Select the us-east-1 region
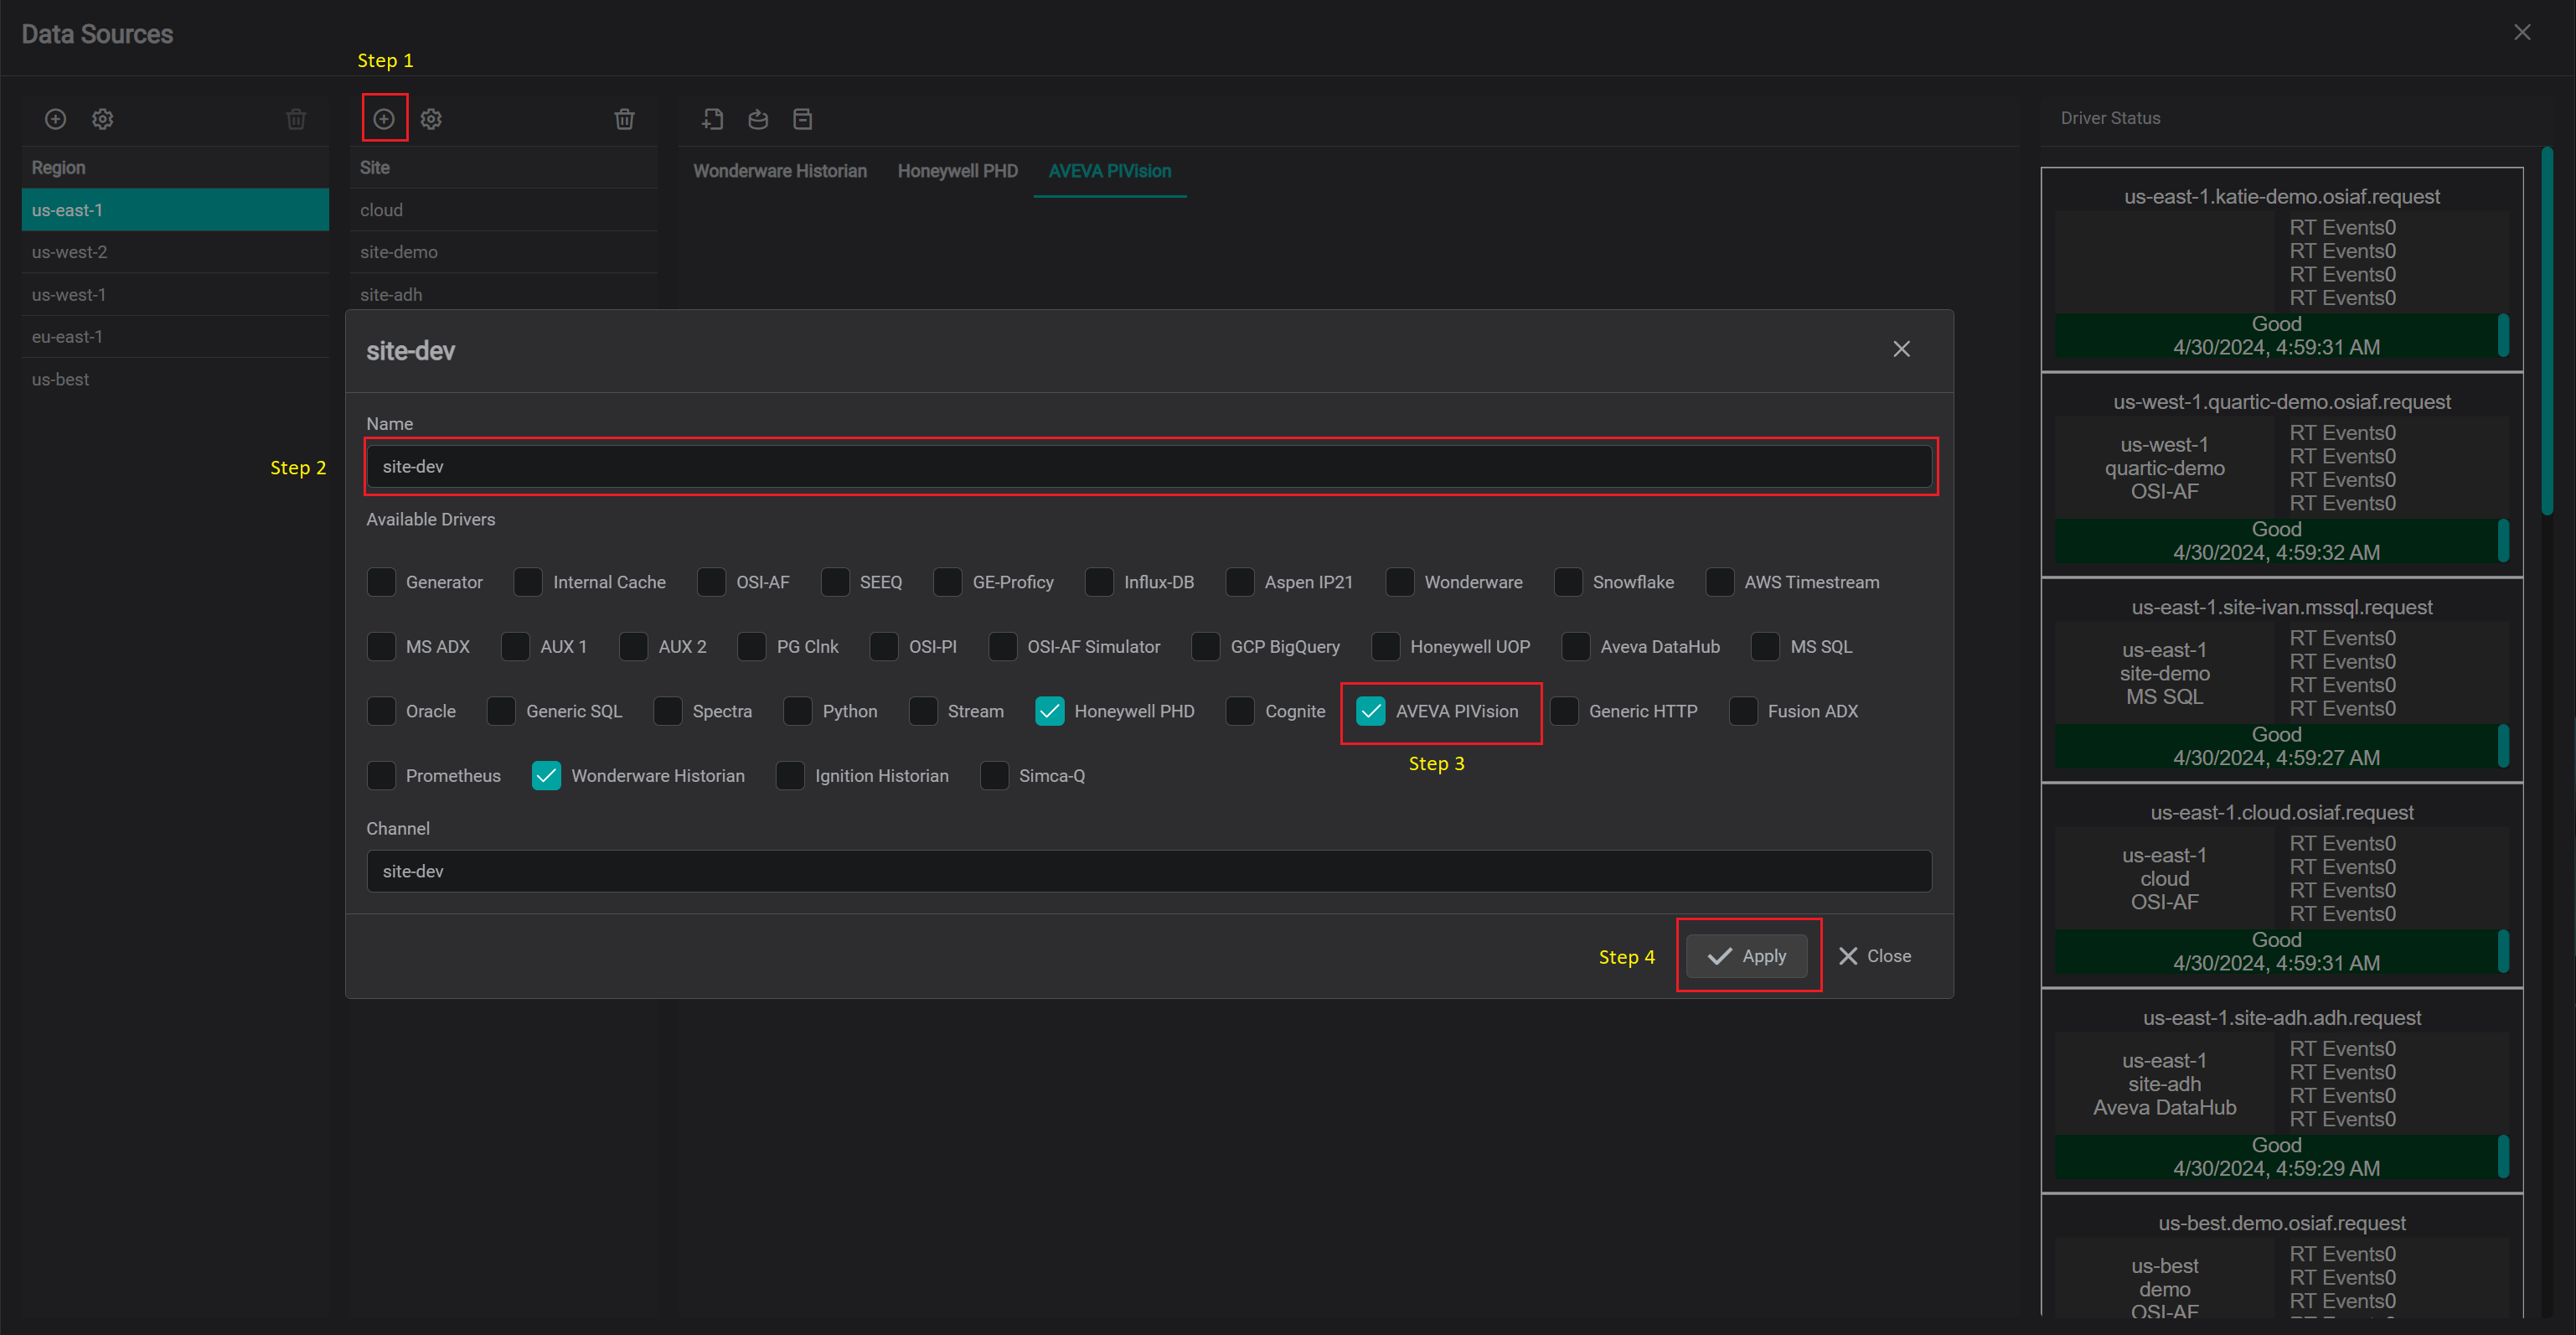This screenshot has width=2576, height=1335. click(175, 210)
